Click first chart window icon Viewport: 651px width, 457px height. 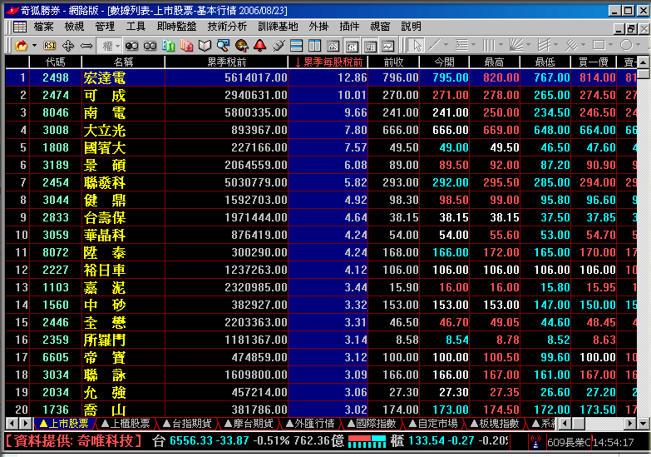tap(333, 46)
